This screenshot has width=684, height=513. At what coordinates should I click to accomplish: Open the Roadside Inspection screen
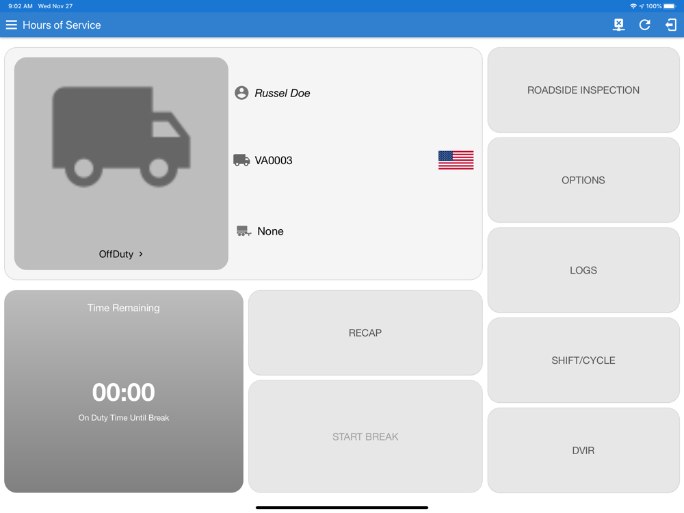[x=583, y=90]
